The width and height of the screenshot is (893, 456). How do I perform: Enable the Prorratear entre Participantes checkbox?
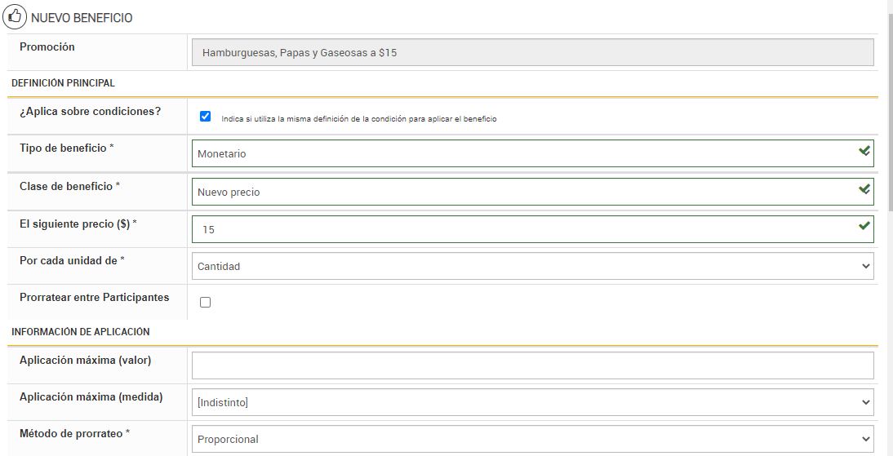(205, 303)
